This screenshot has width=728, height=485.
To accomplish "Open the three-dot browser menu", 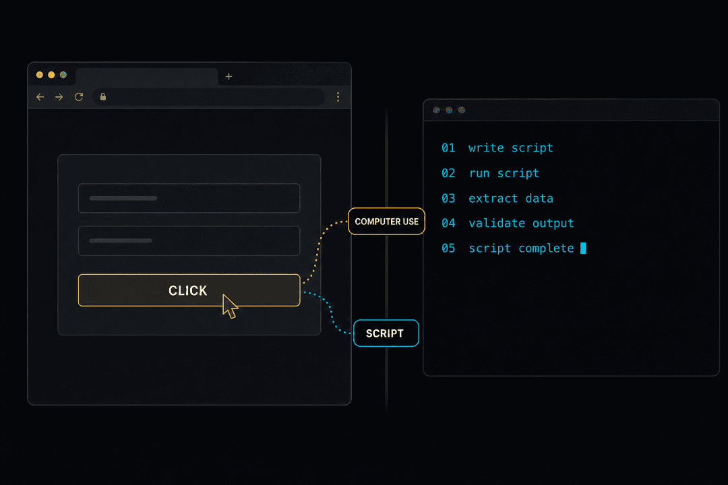I will 338,96.
